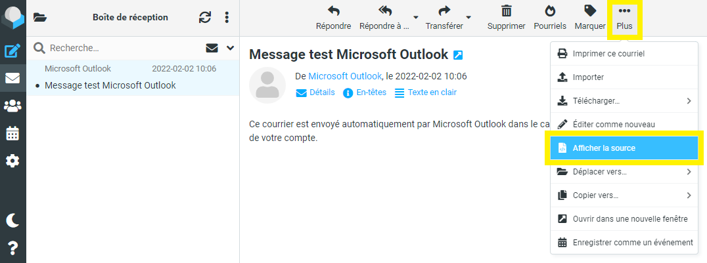Expand the search options chevron
Image resolution: width=707 pixels, height=263 pixels.
[x=231, y=48]
